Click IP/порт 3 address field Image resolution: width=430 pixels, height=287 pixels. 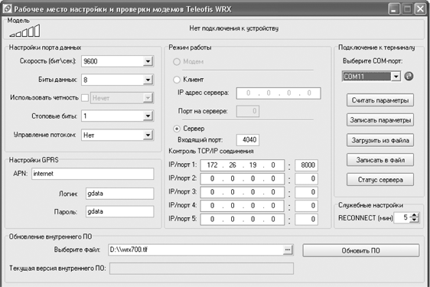(x=243, y=192)
